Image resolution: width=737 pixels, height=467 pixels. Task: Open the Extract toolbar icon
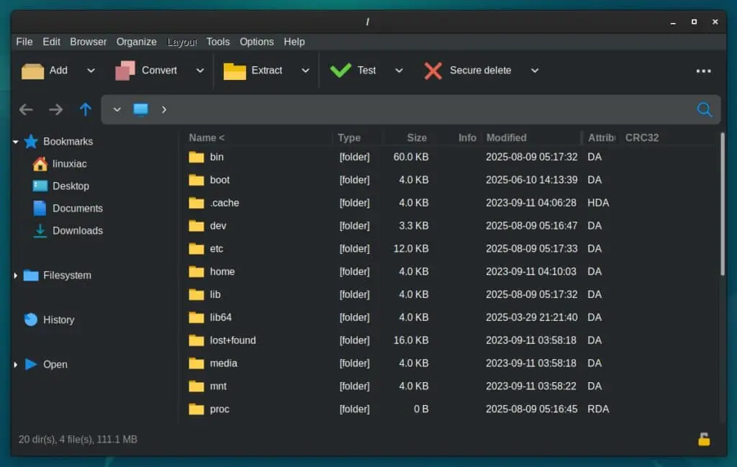(235, 70)
